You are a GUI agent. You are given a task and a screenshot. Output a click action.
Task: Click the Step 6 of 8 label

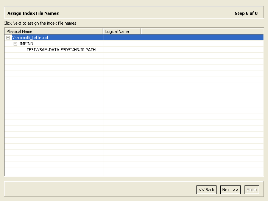click(246, 13)
